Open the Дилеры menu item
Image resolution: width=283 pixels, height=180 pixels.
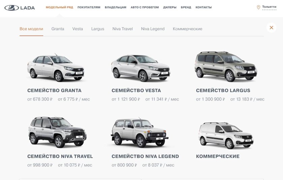(x=170, y=7)
